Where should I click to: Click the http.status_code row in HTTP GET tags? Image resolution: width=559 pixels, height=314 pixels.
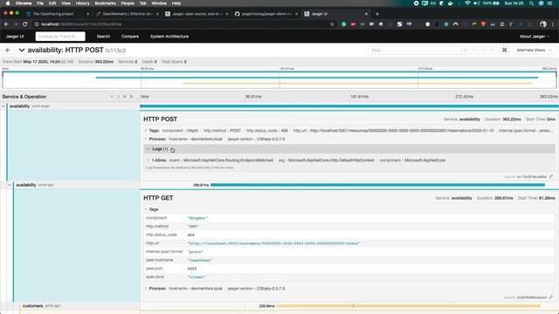(349, 235)
